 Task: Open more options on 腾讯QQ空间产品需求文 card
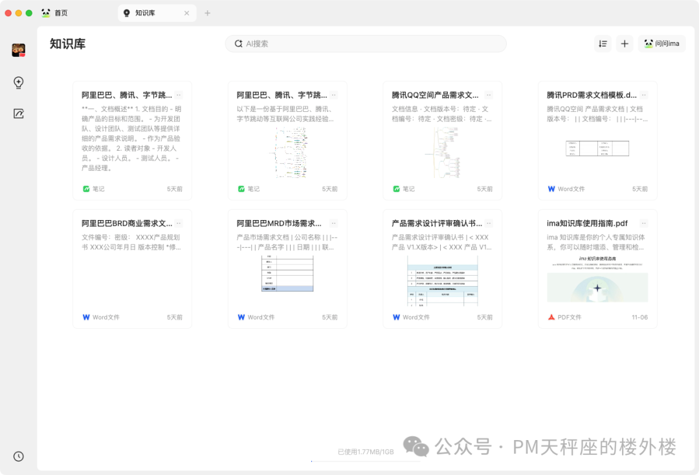pos(489,95)
